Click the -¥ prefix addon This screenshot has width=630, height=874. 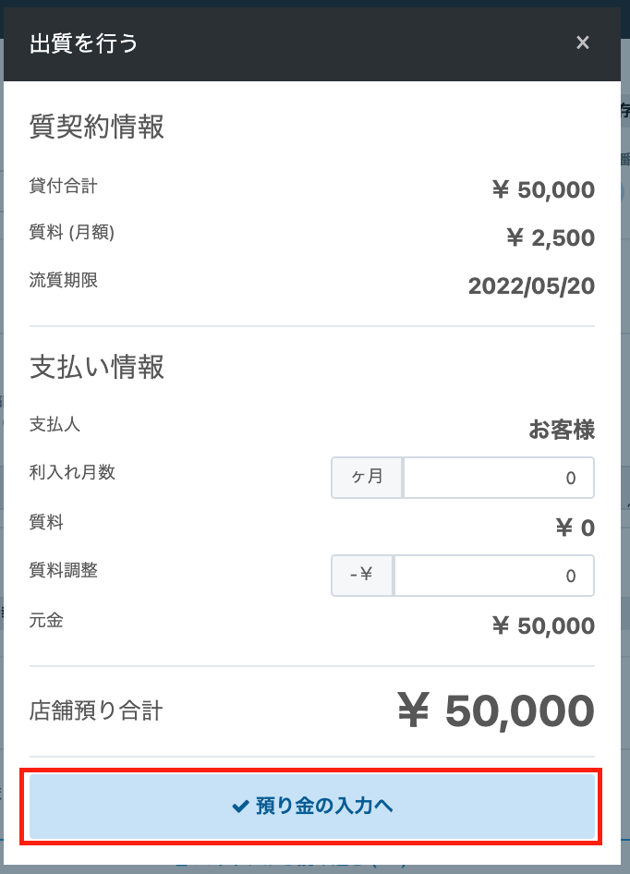(x=362, y=576)
